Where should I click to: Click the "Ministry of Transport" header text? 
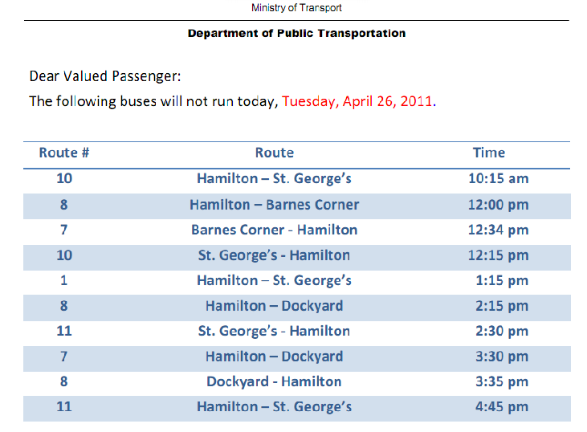point(296,8)
